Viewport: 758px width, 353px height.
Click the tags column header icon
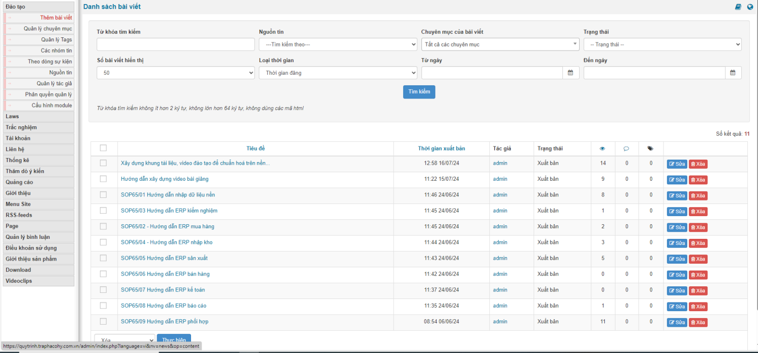click(x=650, y=148)
